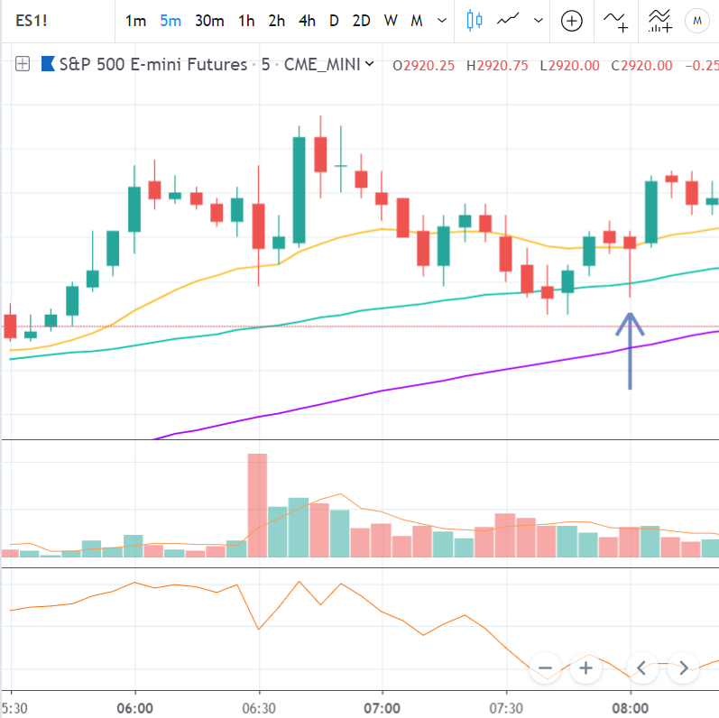Viewport: 719px width, 718px height.
Task: Switch to the M monthly timeframe
Action: (417, 21)
